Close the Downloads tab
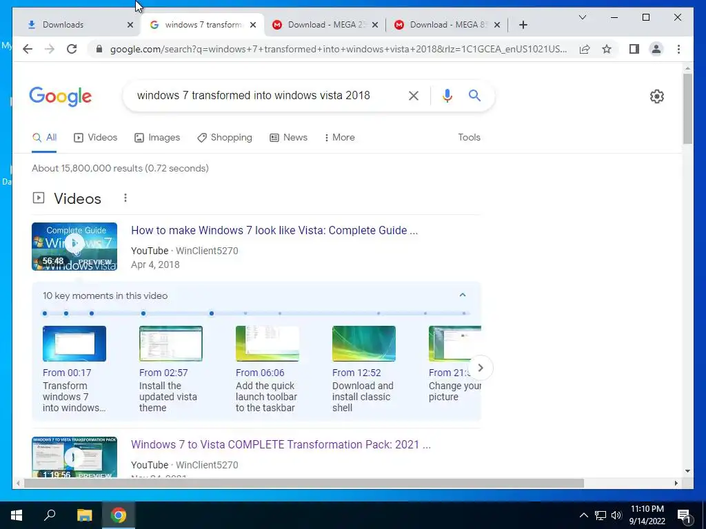This screenshot has height=529, width=706. pyautogui.click(x=130, y=25)
